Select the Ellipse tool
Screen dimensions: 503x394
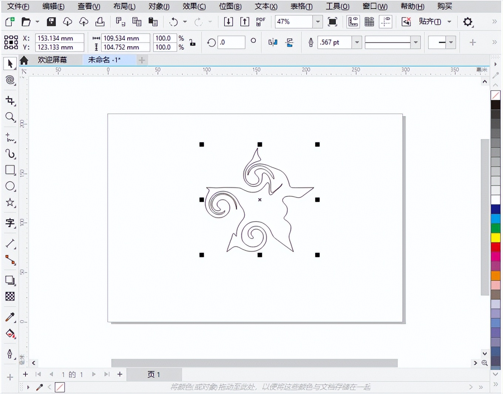(10, 186)
